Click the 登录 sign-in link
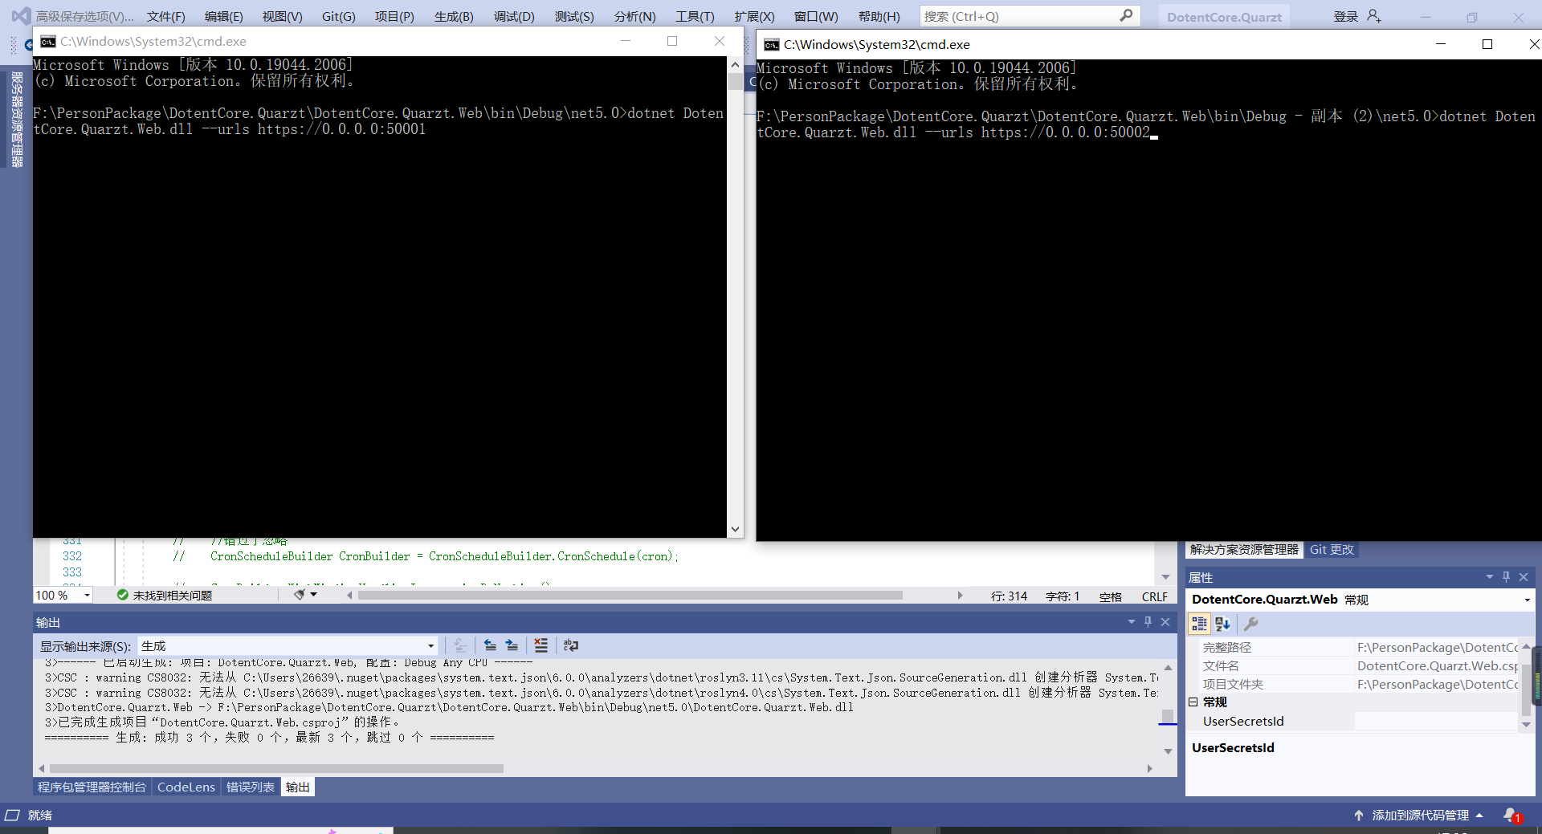 pos(1345,16)
